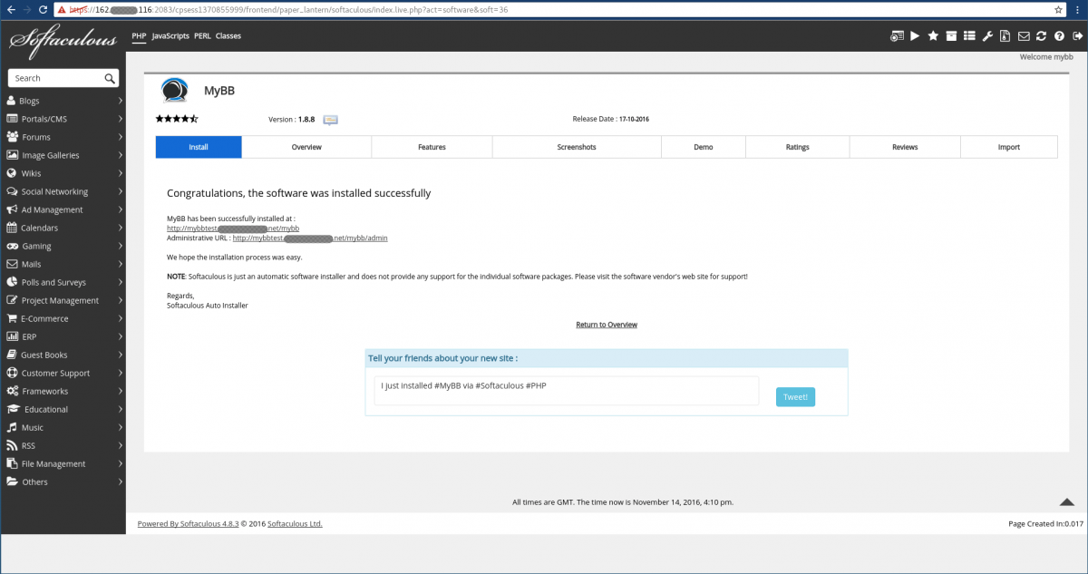The height and width of the screenshot is (574, 1088).
Task: Open the Backups and Restore icon
Action: [x=951, y=35]
